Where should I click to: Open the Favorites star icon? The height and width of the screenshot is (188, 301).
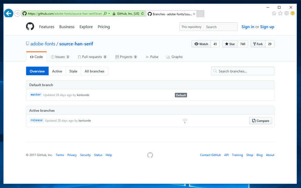pos(280,13)
